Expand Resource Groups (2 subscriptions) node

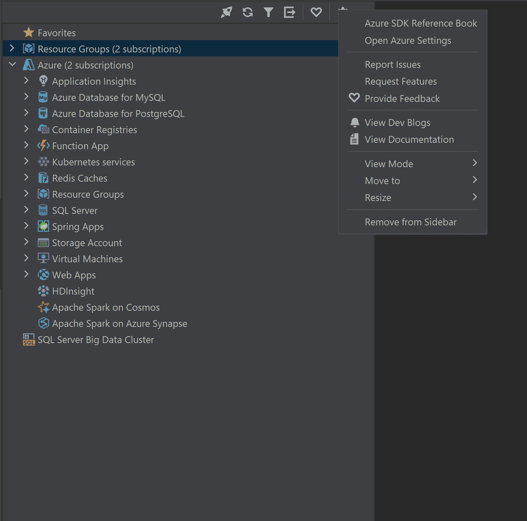click(12, 48)
